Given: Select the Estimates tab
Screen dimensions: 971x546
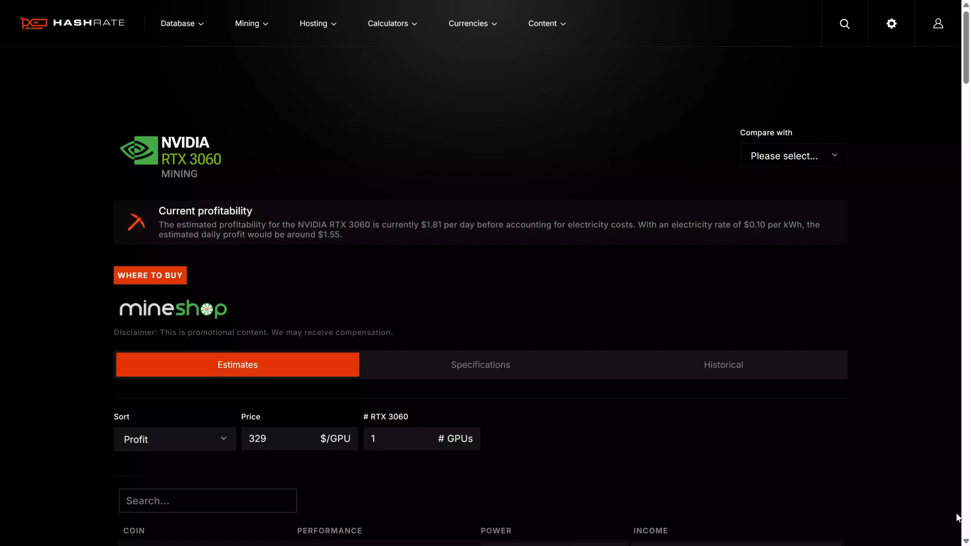Looking at the screenshot, I should coord(237,365).
